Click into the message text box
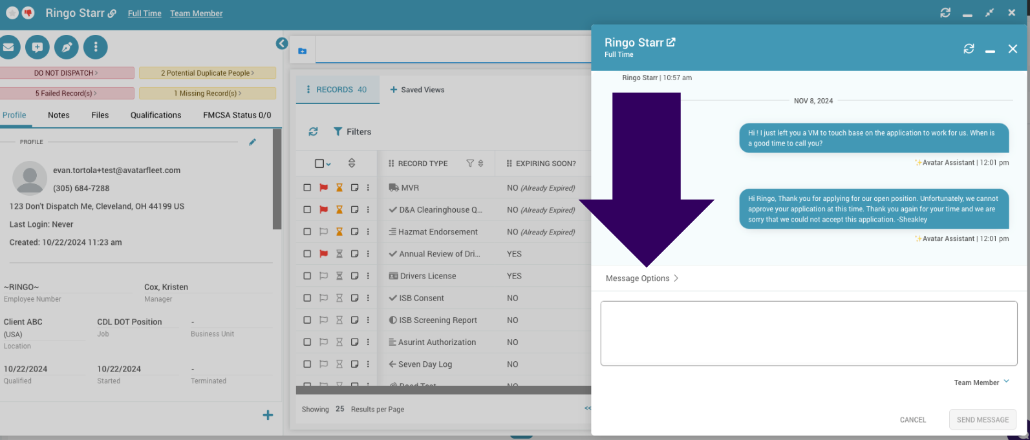This screenshot has height=440, width=1030. [809, 333]
